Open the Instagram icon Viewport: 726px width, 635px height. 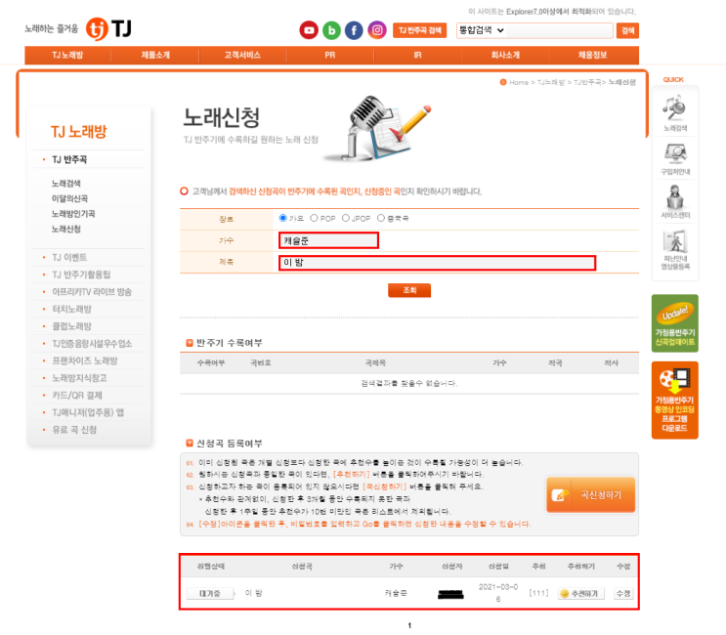tap(377, 30)
